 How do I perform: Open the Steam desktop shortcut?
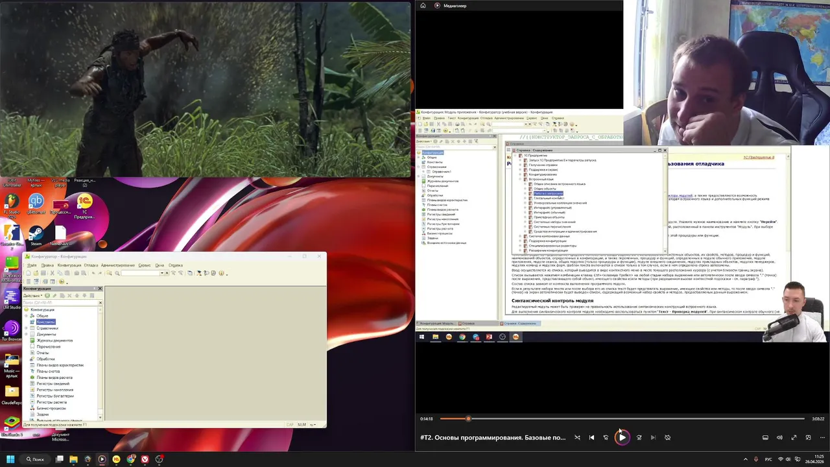[x=36, y=236]
